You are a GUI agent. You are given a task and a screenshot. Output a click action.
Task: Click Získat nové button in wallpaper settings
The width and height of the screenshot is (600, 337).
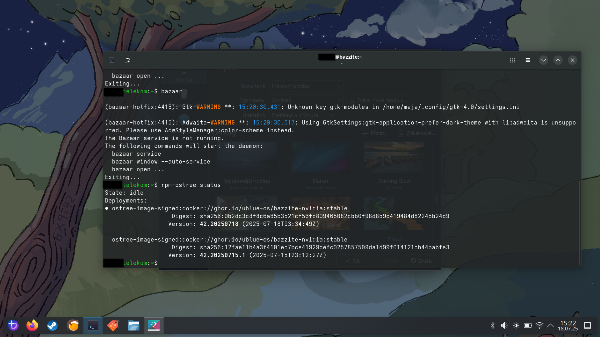417,133
